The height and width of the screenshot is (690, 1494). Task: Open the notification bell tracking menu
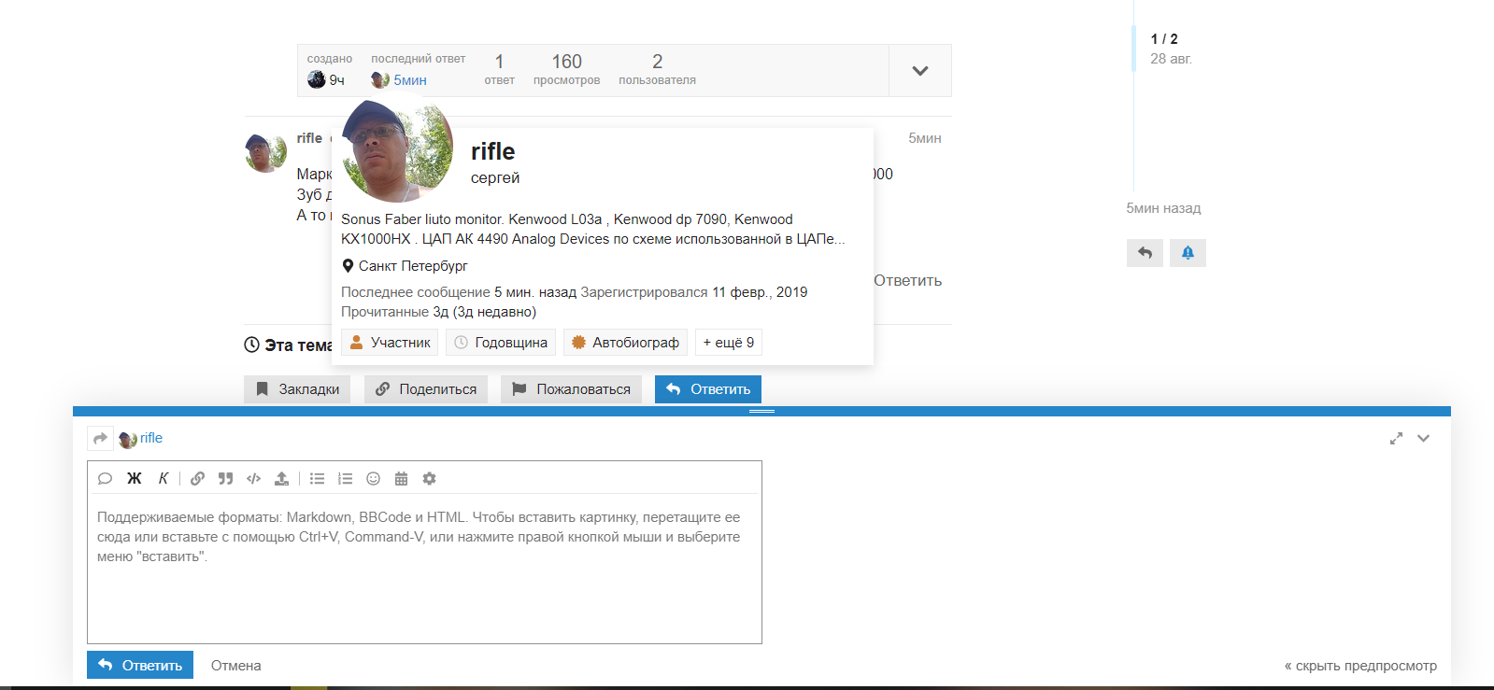[x=1188, y=253]
